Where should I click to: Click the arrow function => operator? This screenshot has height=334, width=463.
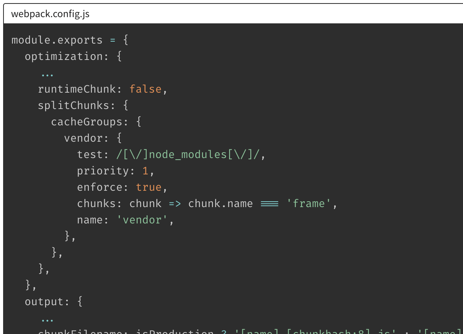click(x=175, y=204)
